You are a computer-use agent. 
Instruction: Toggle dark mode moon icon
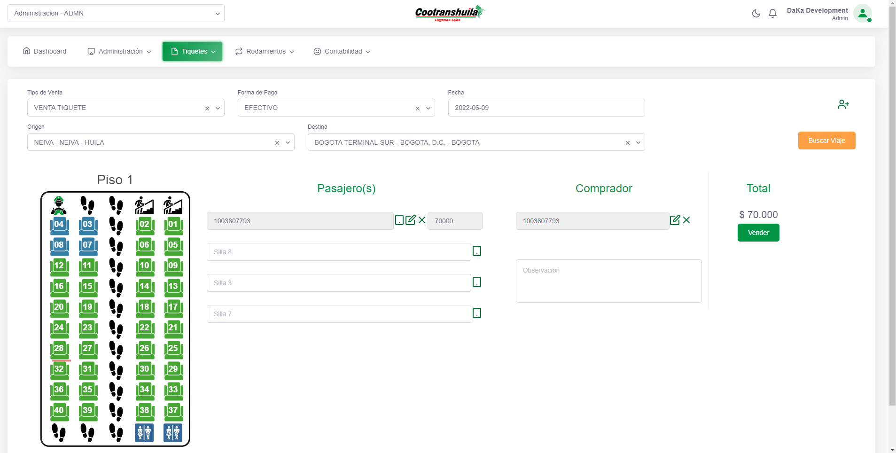tap(756, 14)
